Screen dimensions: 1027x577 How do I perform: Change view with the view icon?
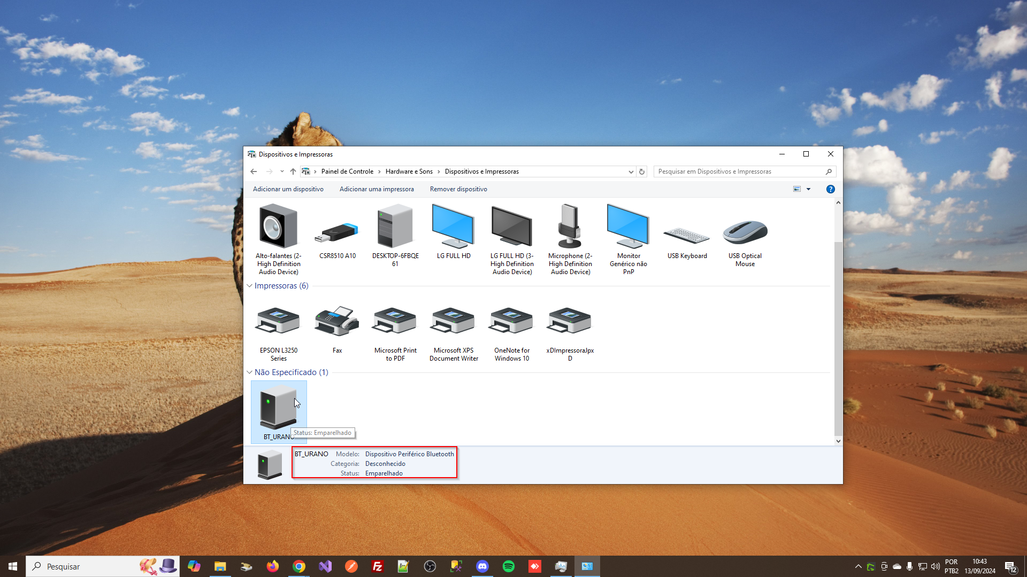(797, 189)
